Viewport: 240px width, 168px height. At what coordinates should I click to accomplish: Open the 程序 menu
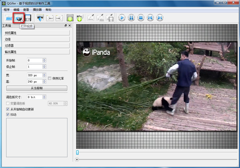tap(6, 9)
